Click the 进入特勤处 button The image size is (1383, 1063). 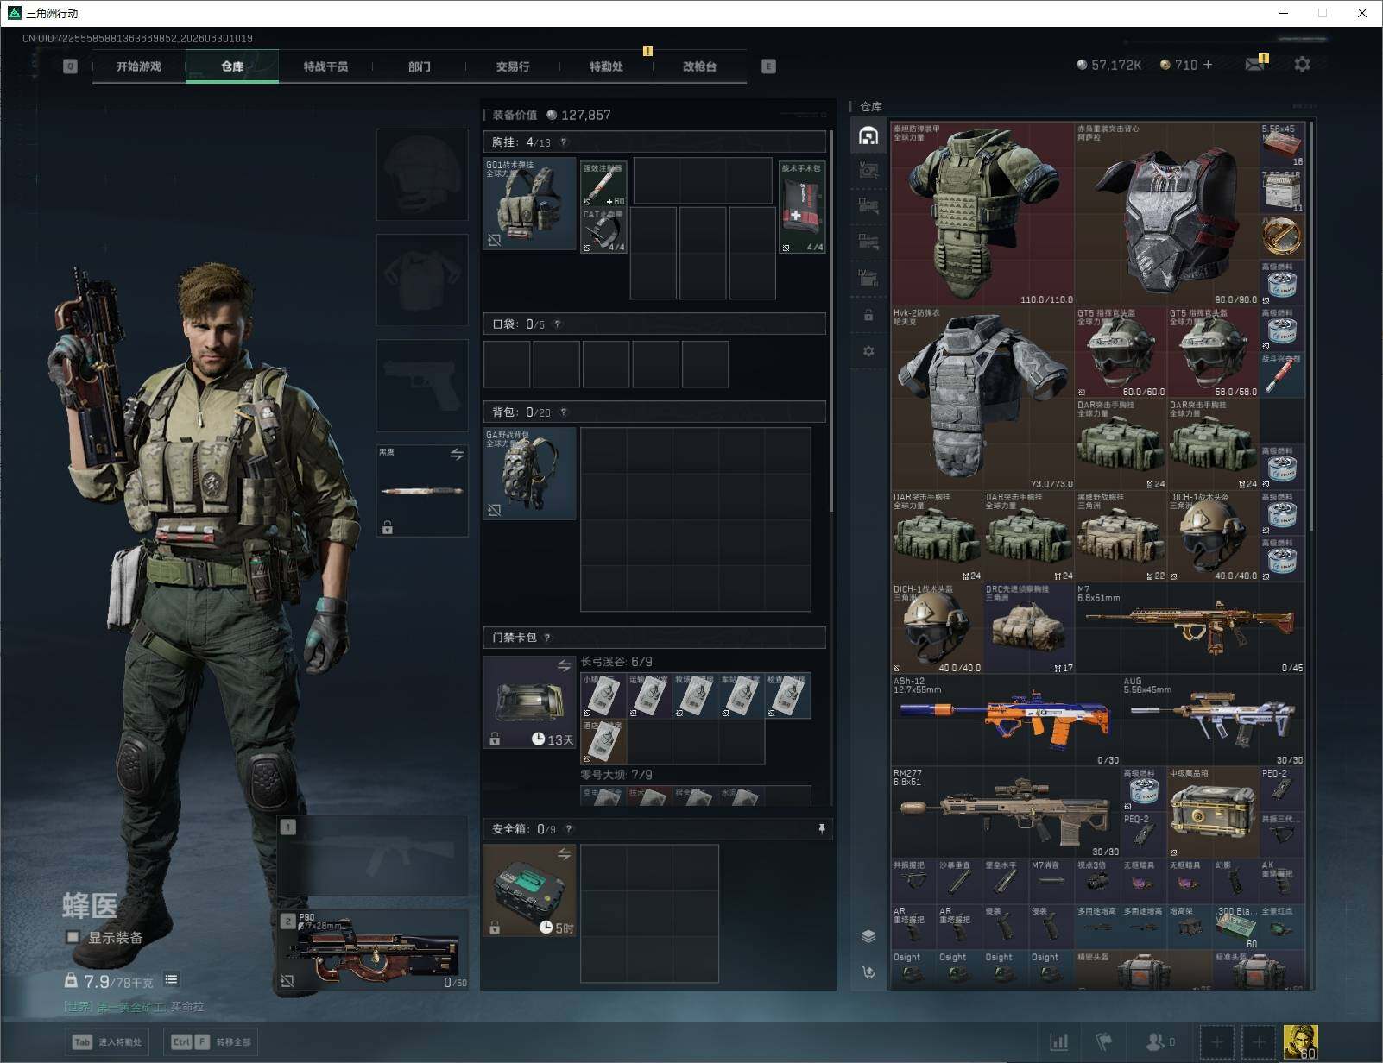pos(107,1041)
